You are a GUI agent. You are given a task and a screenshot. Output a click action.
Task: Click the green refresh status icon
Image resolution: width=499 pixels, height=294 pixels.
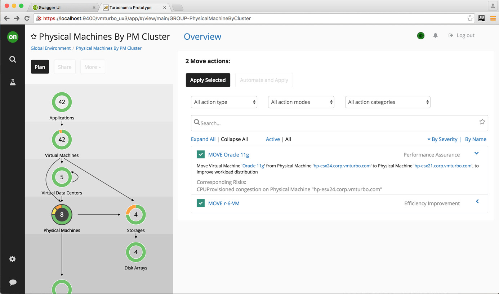tap(421, 35)
